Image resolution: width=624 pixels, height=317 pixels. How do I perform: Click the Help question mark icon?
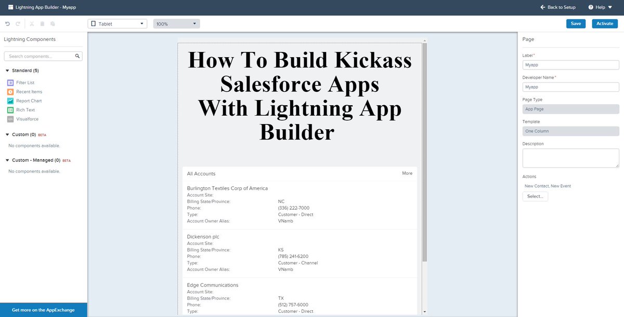[591, 7]
